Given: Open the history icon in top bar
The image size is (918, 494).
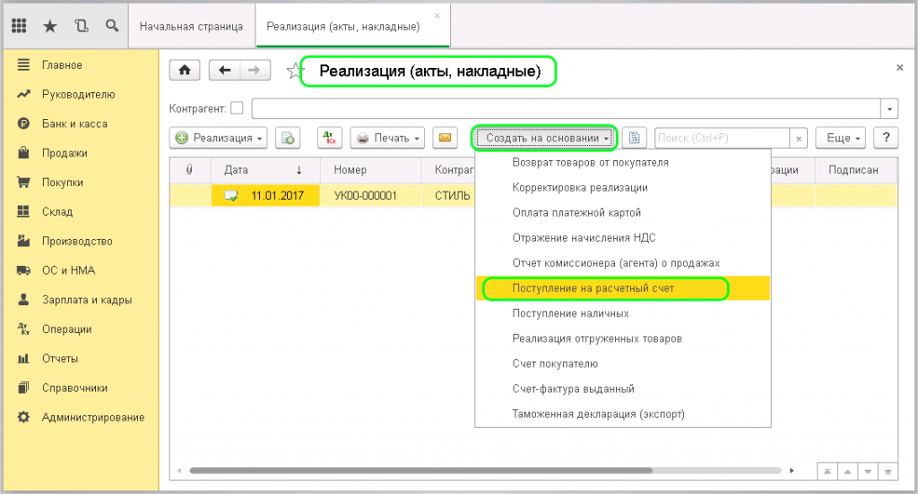Looking at the screenshot, I should pos(81,26).
